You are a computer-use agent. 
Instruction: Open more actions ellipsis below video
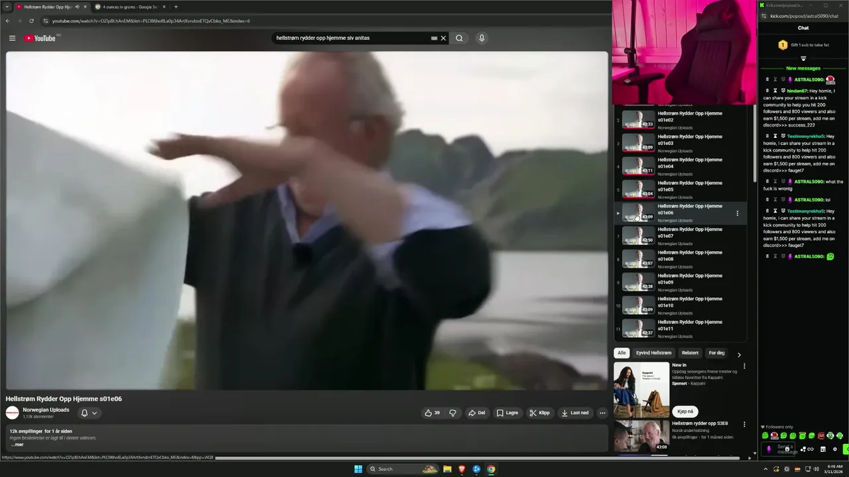coord(602,413)
